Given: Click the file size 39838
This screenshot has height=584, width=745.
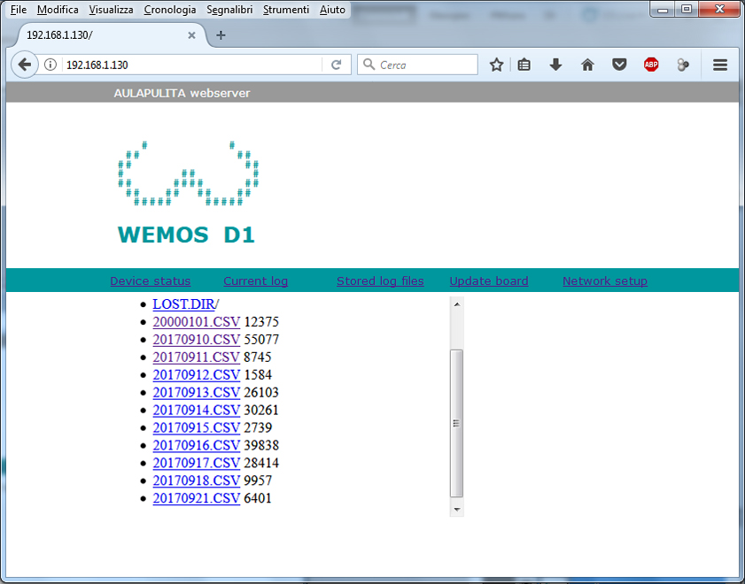Looking at the screenshot, I should pos(261,445).
